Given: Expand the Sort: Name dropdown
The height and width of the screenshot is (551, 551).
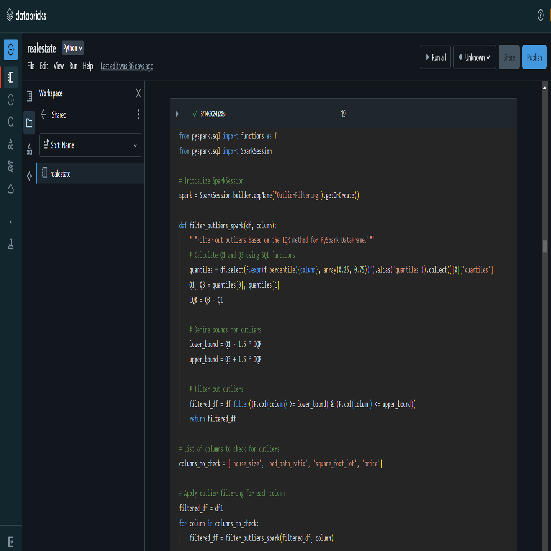Looking at the screenshot, I should coord(90,145).
